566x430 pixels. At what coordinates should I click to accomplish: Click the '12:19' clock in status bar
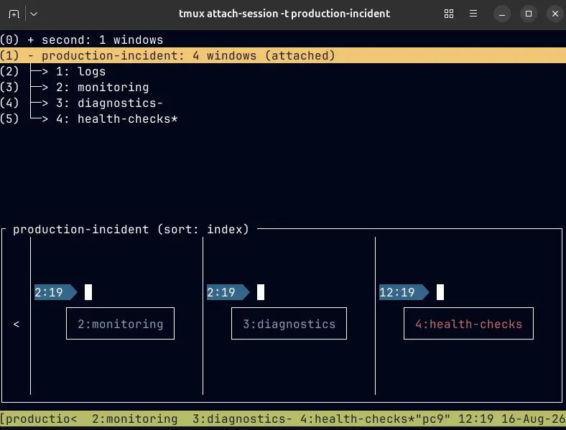coord(475,419)
